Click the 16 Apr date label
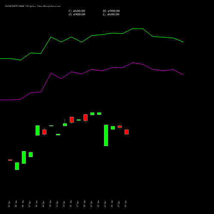 pos(71,204)
